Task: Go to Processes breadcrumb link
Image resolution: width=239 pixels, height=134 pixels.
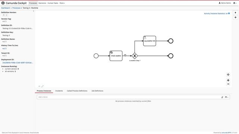Action: (16, 8)
